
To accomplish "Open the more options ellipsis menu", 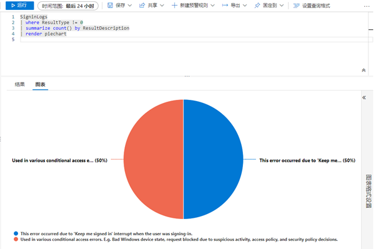I will [367, 6].
